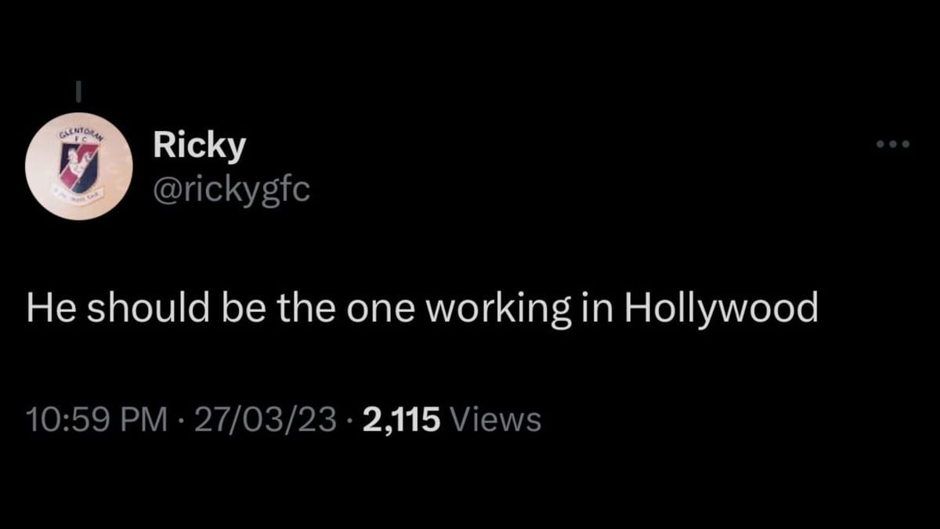The image size is (940, 529).
Task: Click the word be in the tweet
Action: coord(222,308)
